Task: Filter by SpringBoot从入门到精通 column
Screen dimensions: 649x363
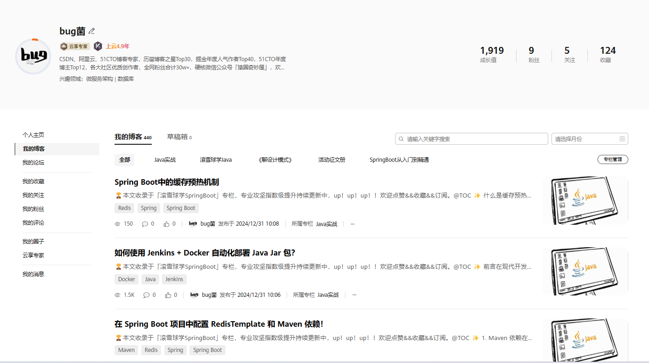Action: 399,160
